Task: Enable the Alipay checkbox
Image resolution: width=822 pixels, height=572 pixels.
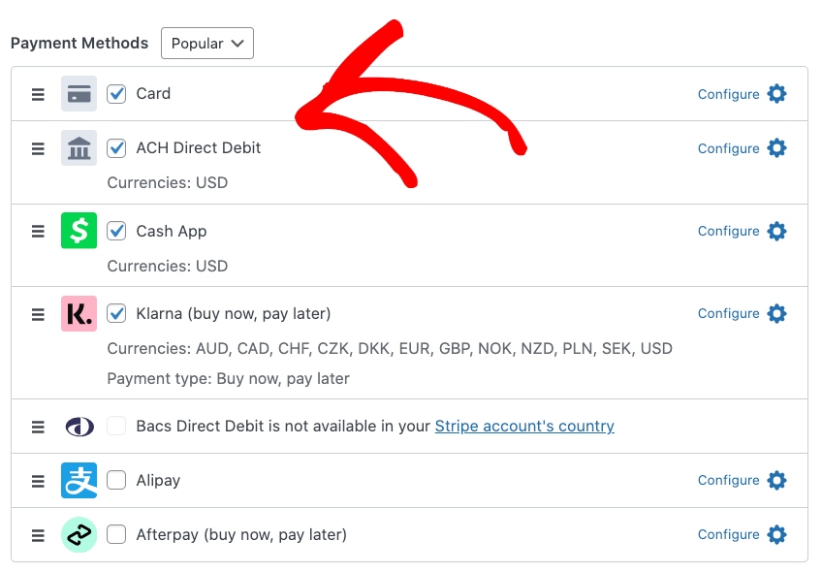Action: 116,480
